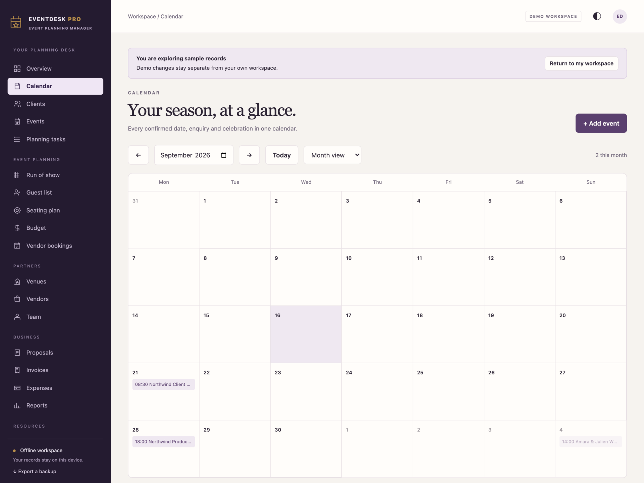The height and width of the screenshot is (483, 644).
Task: Click Export a backup link
Action: [x=35, y=471]
